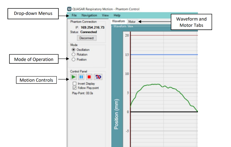The image size is (231, 147).
Task: Switch to the Motor tab
Action: (132, 22)
